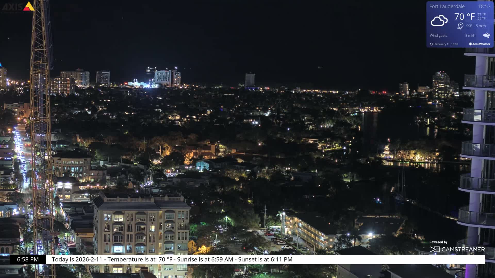Click the current temperature 70 °F in widget
495x278 pixels.
point(464,17)
